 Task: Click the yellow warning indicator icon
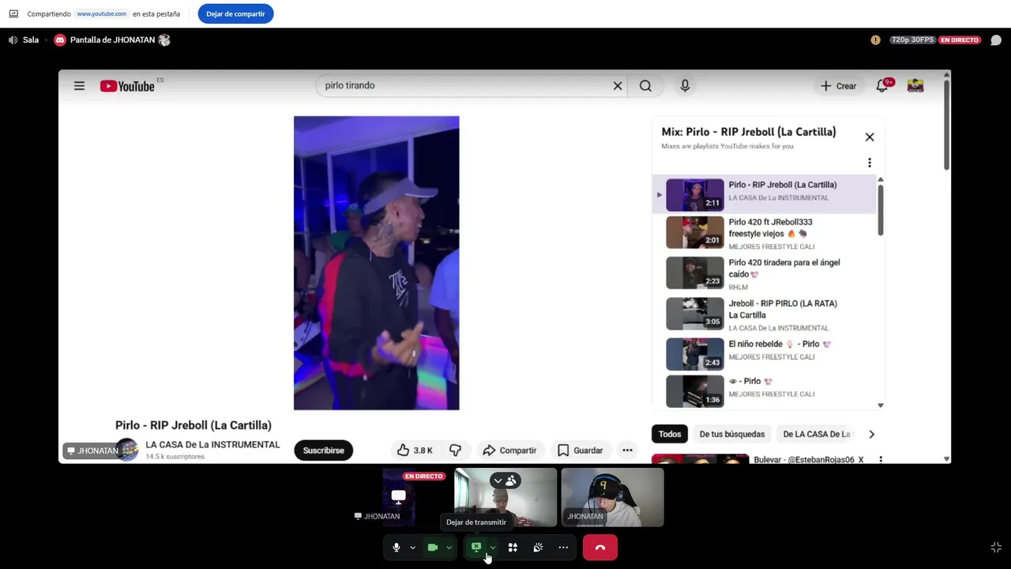pos(875,40)
